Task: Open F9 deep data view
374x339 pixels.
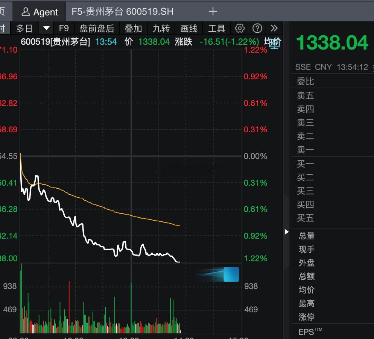Action: click(x=64, y=28)
